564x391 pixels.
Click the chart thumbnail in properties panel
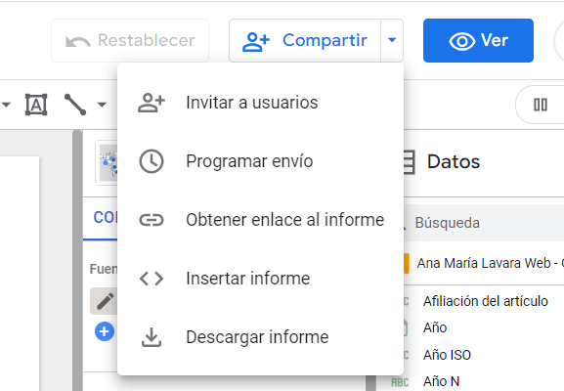(x=108, y=162)
